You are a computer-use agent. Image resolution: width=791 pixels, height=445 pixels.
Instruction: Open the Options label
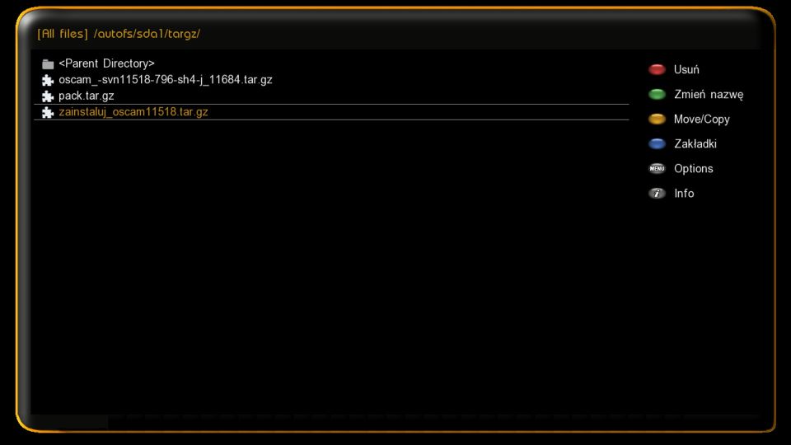tap(694, 168)
